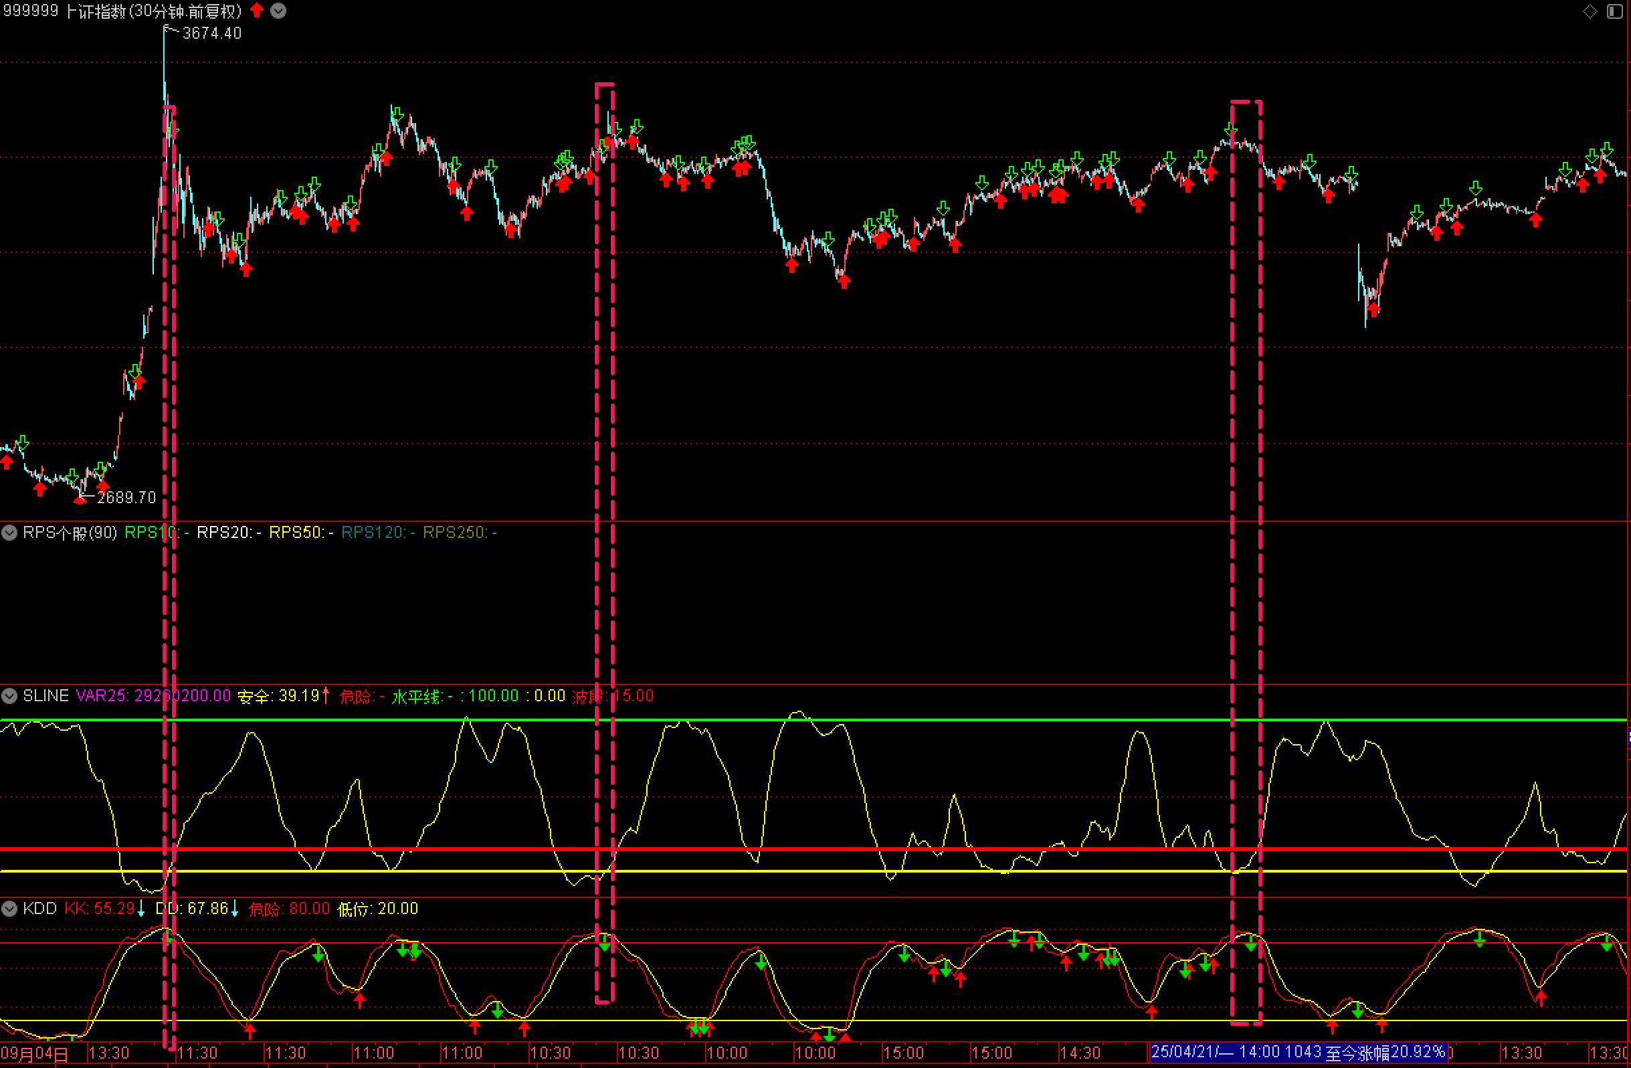Viewport: 1631px width, 1068px height.
Task: Click the 09月04日 date on time axis
Action: [x=34, y=1053]
